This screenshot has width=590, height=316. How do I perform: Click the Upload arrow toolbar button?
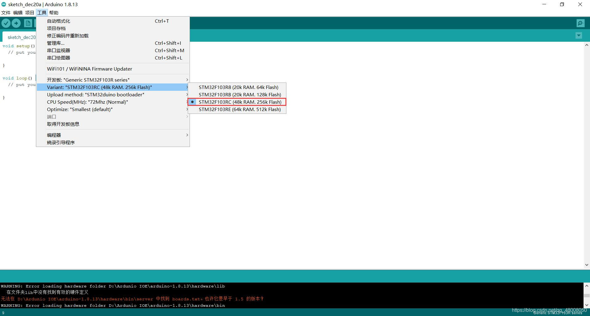[16, 23]
